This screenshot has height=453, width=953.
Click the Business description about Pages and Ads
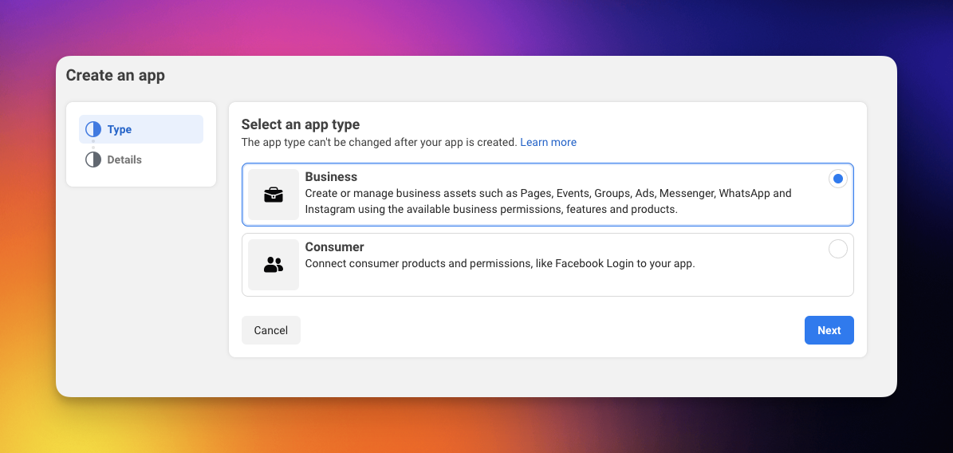pyautogui.click(x=548, y=201)
